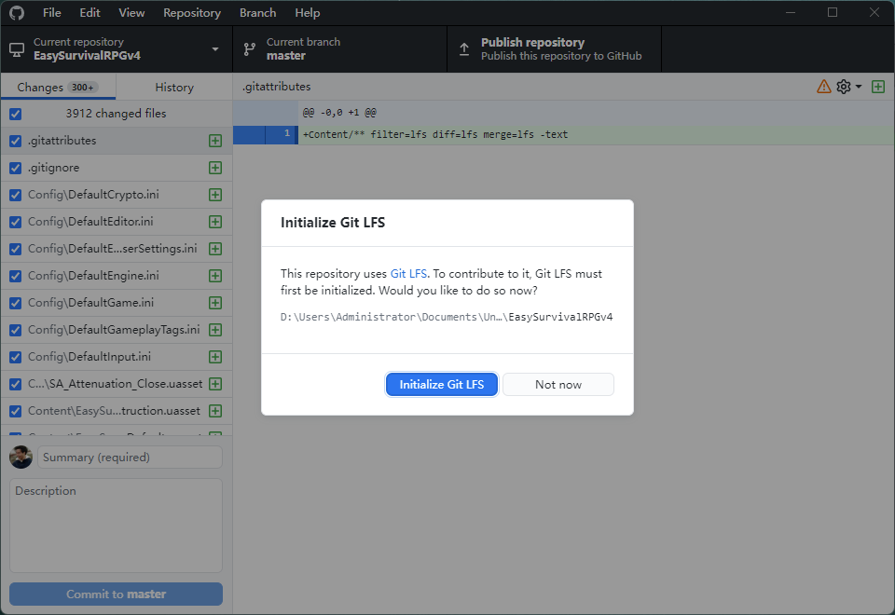Uncheck Config\DefaultEditor.ini checkbox
The width and height of the screenshot is (895, 615).
click(16, 222)
